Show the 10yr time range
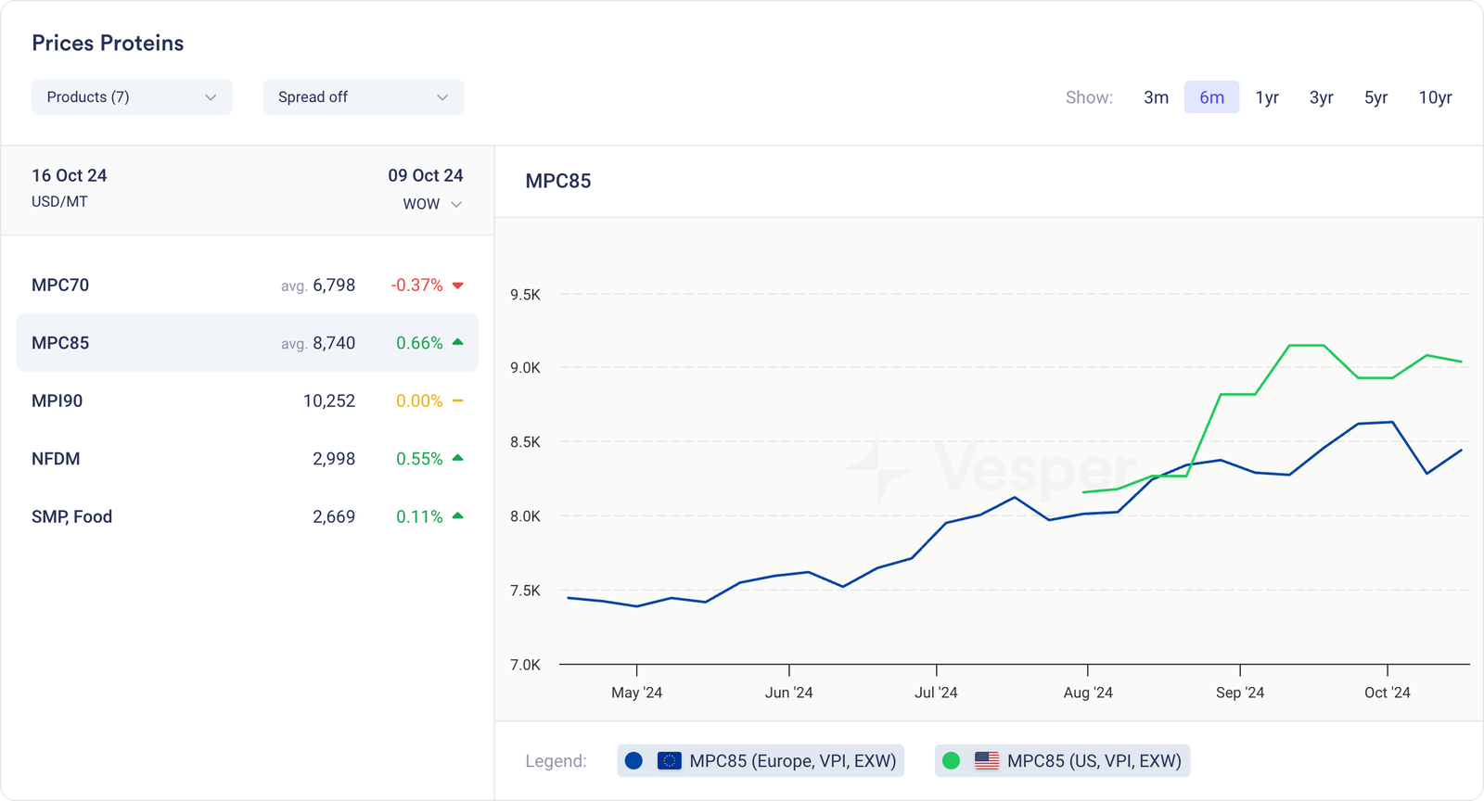1484x801 pixels. tap(1435, 97)
